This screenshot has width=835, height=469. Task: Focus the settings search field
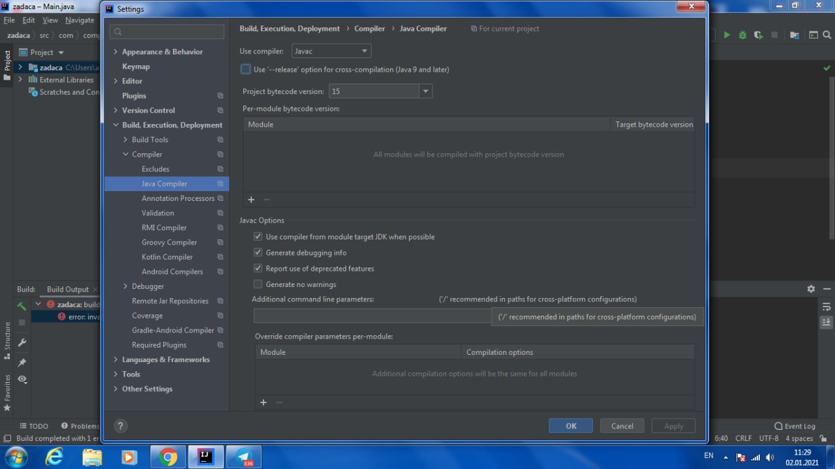tap(167, 31)
